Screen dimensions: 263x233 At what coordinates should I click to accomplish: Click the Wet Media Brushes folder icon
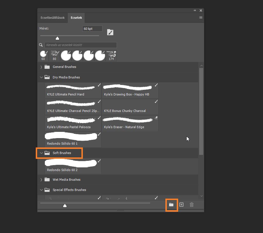tap(47, 180)
